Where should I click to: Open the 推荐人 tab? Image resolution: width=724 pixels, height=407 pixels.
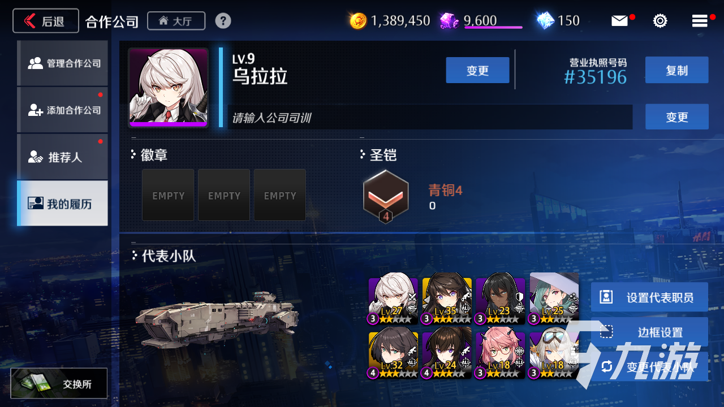pyautogui.click(x=62, y=157)
